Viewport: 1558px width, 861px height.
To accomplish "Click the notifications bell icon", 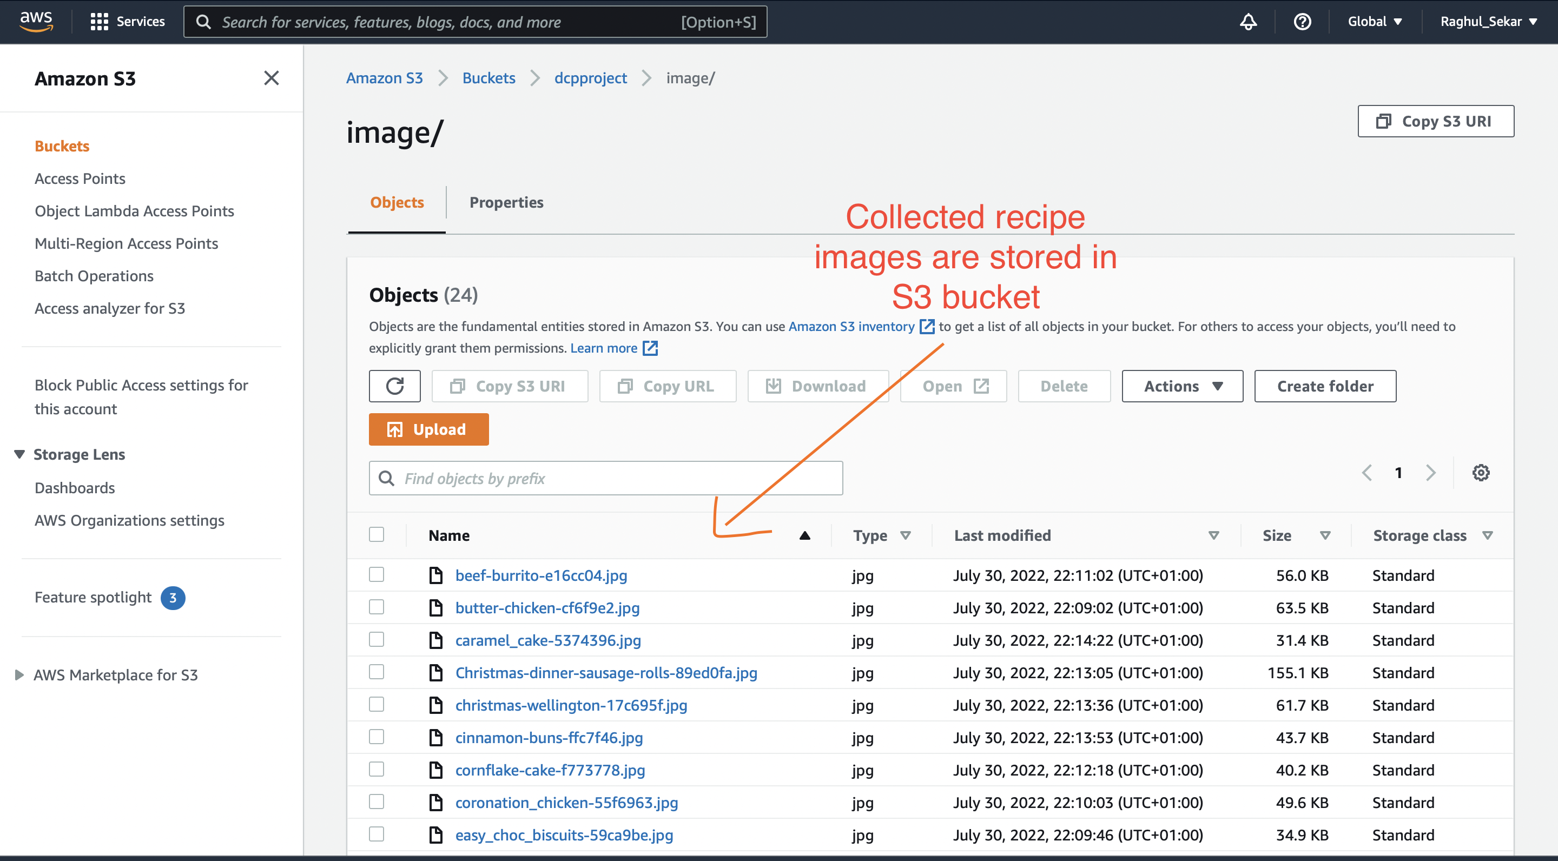I will 1247,21.
